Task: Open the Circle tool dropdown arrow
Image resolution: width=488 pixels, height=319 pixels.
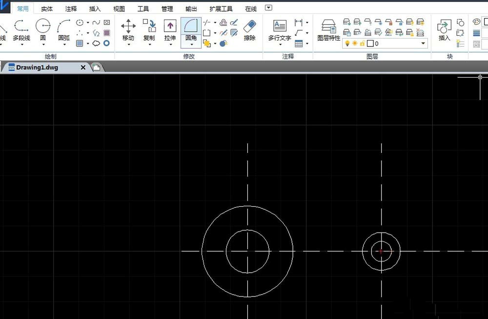Action: [x=42, y=43]
